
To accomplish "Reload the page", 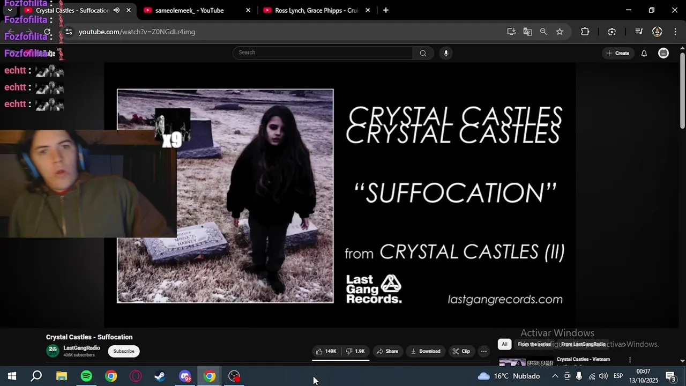I will coord(47,32).
